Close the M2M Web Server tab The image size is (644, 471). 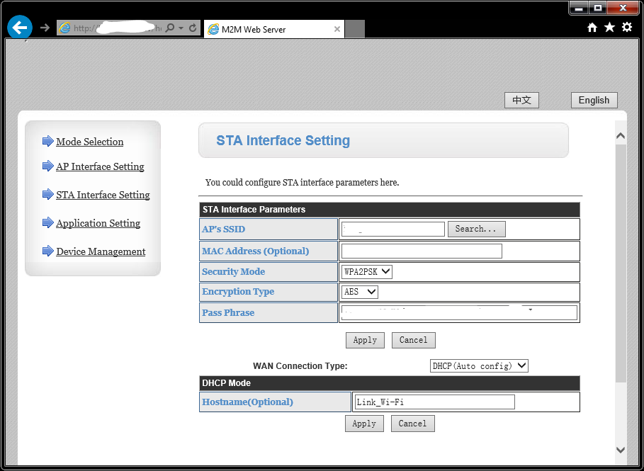coord(337,29)
